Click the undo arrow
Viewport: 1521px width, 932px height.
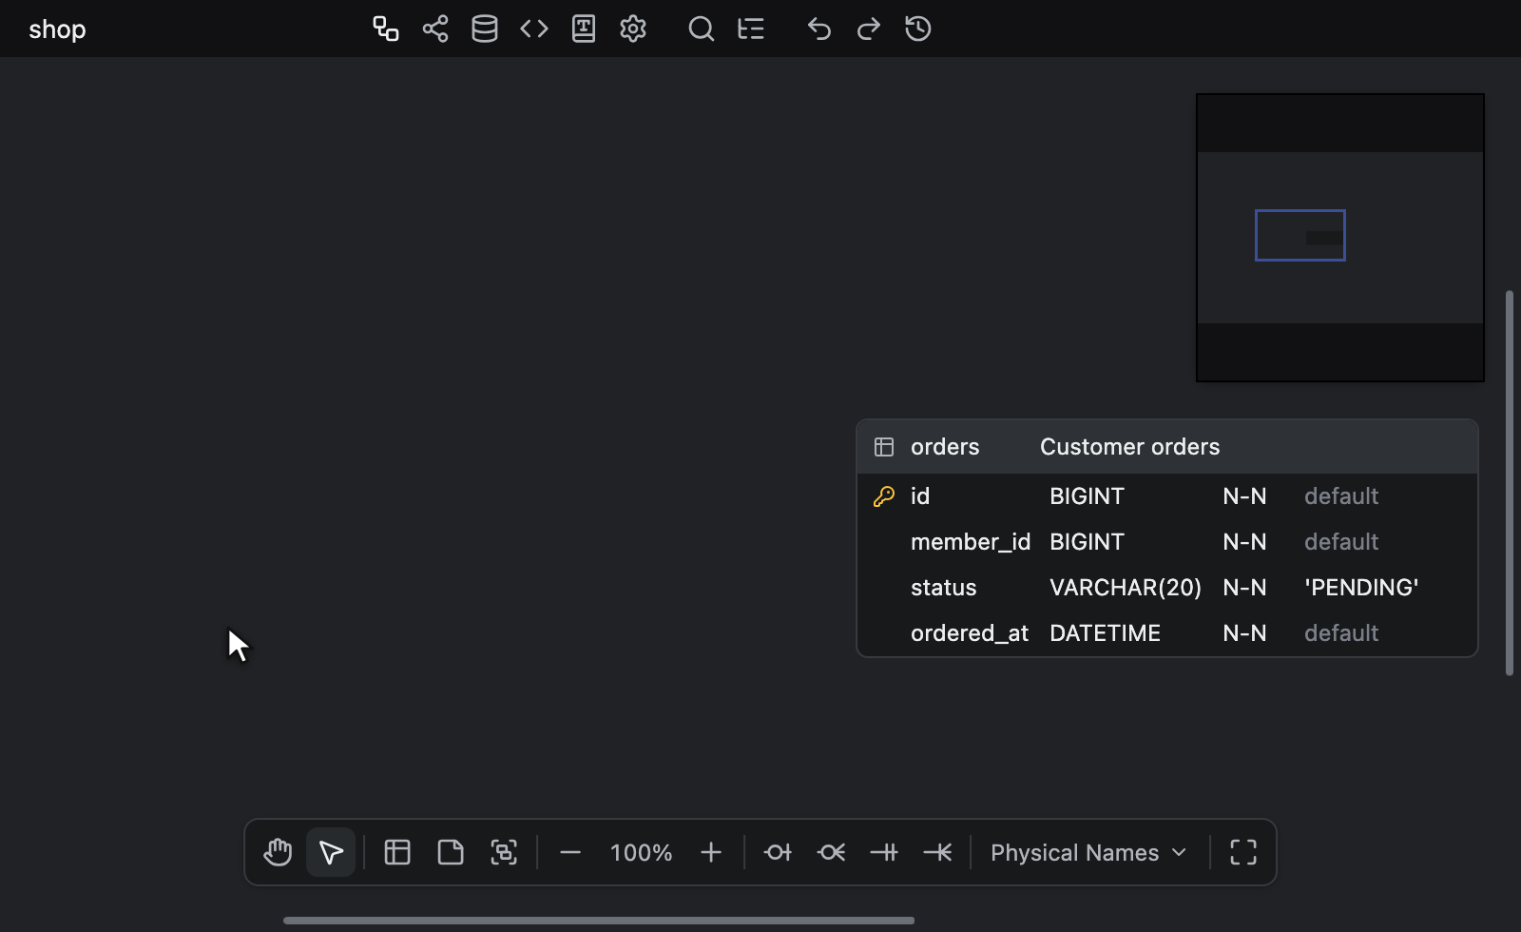point(819,29)
